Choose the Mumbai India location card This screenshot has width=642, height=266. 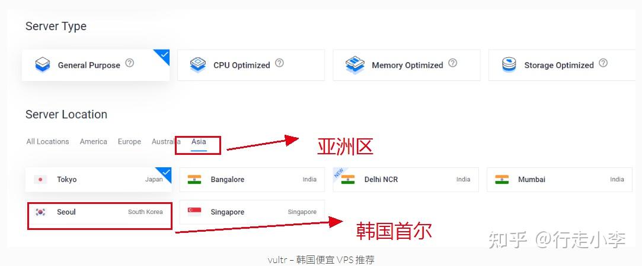point(559,180)
